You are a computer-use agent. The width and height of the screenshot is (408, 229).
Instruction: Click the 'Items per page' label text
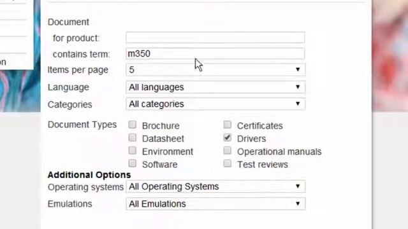point(78,70)
